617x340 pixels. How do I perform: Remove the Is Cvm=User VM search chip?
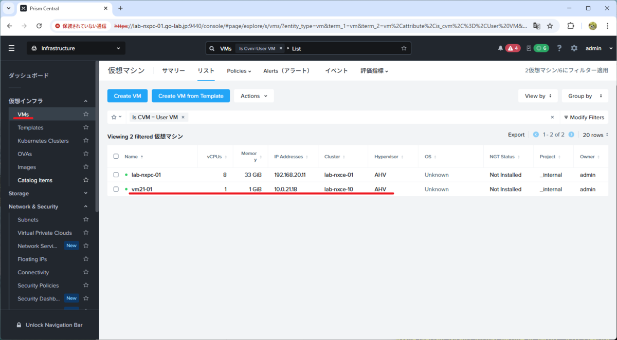click(281, 48)
